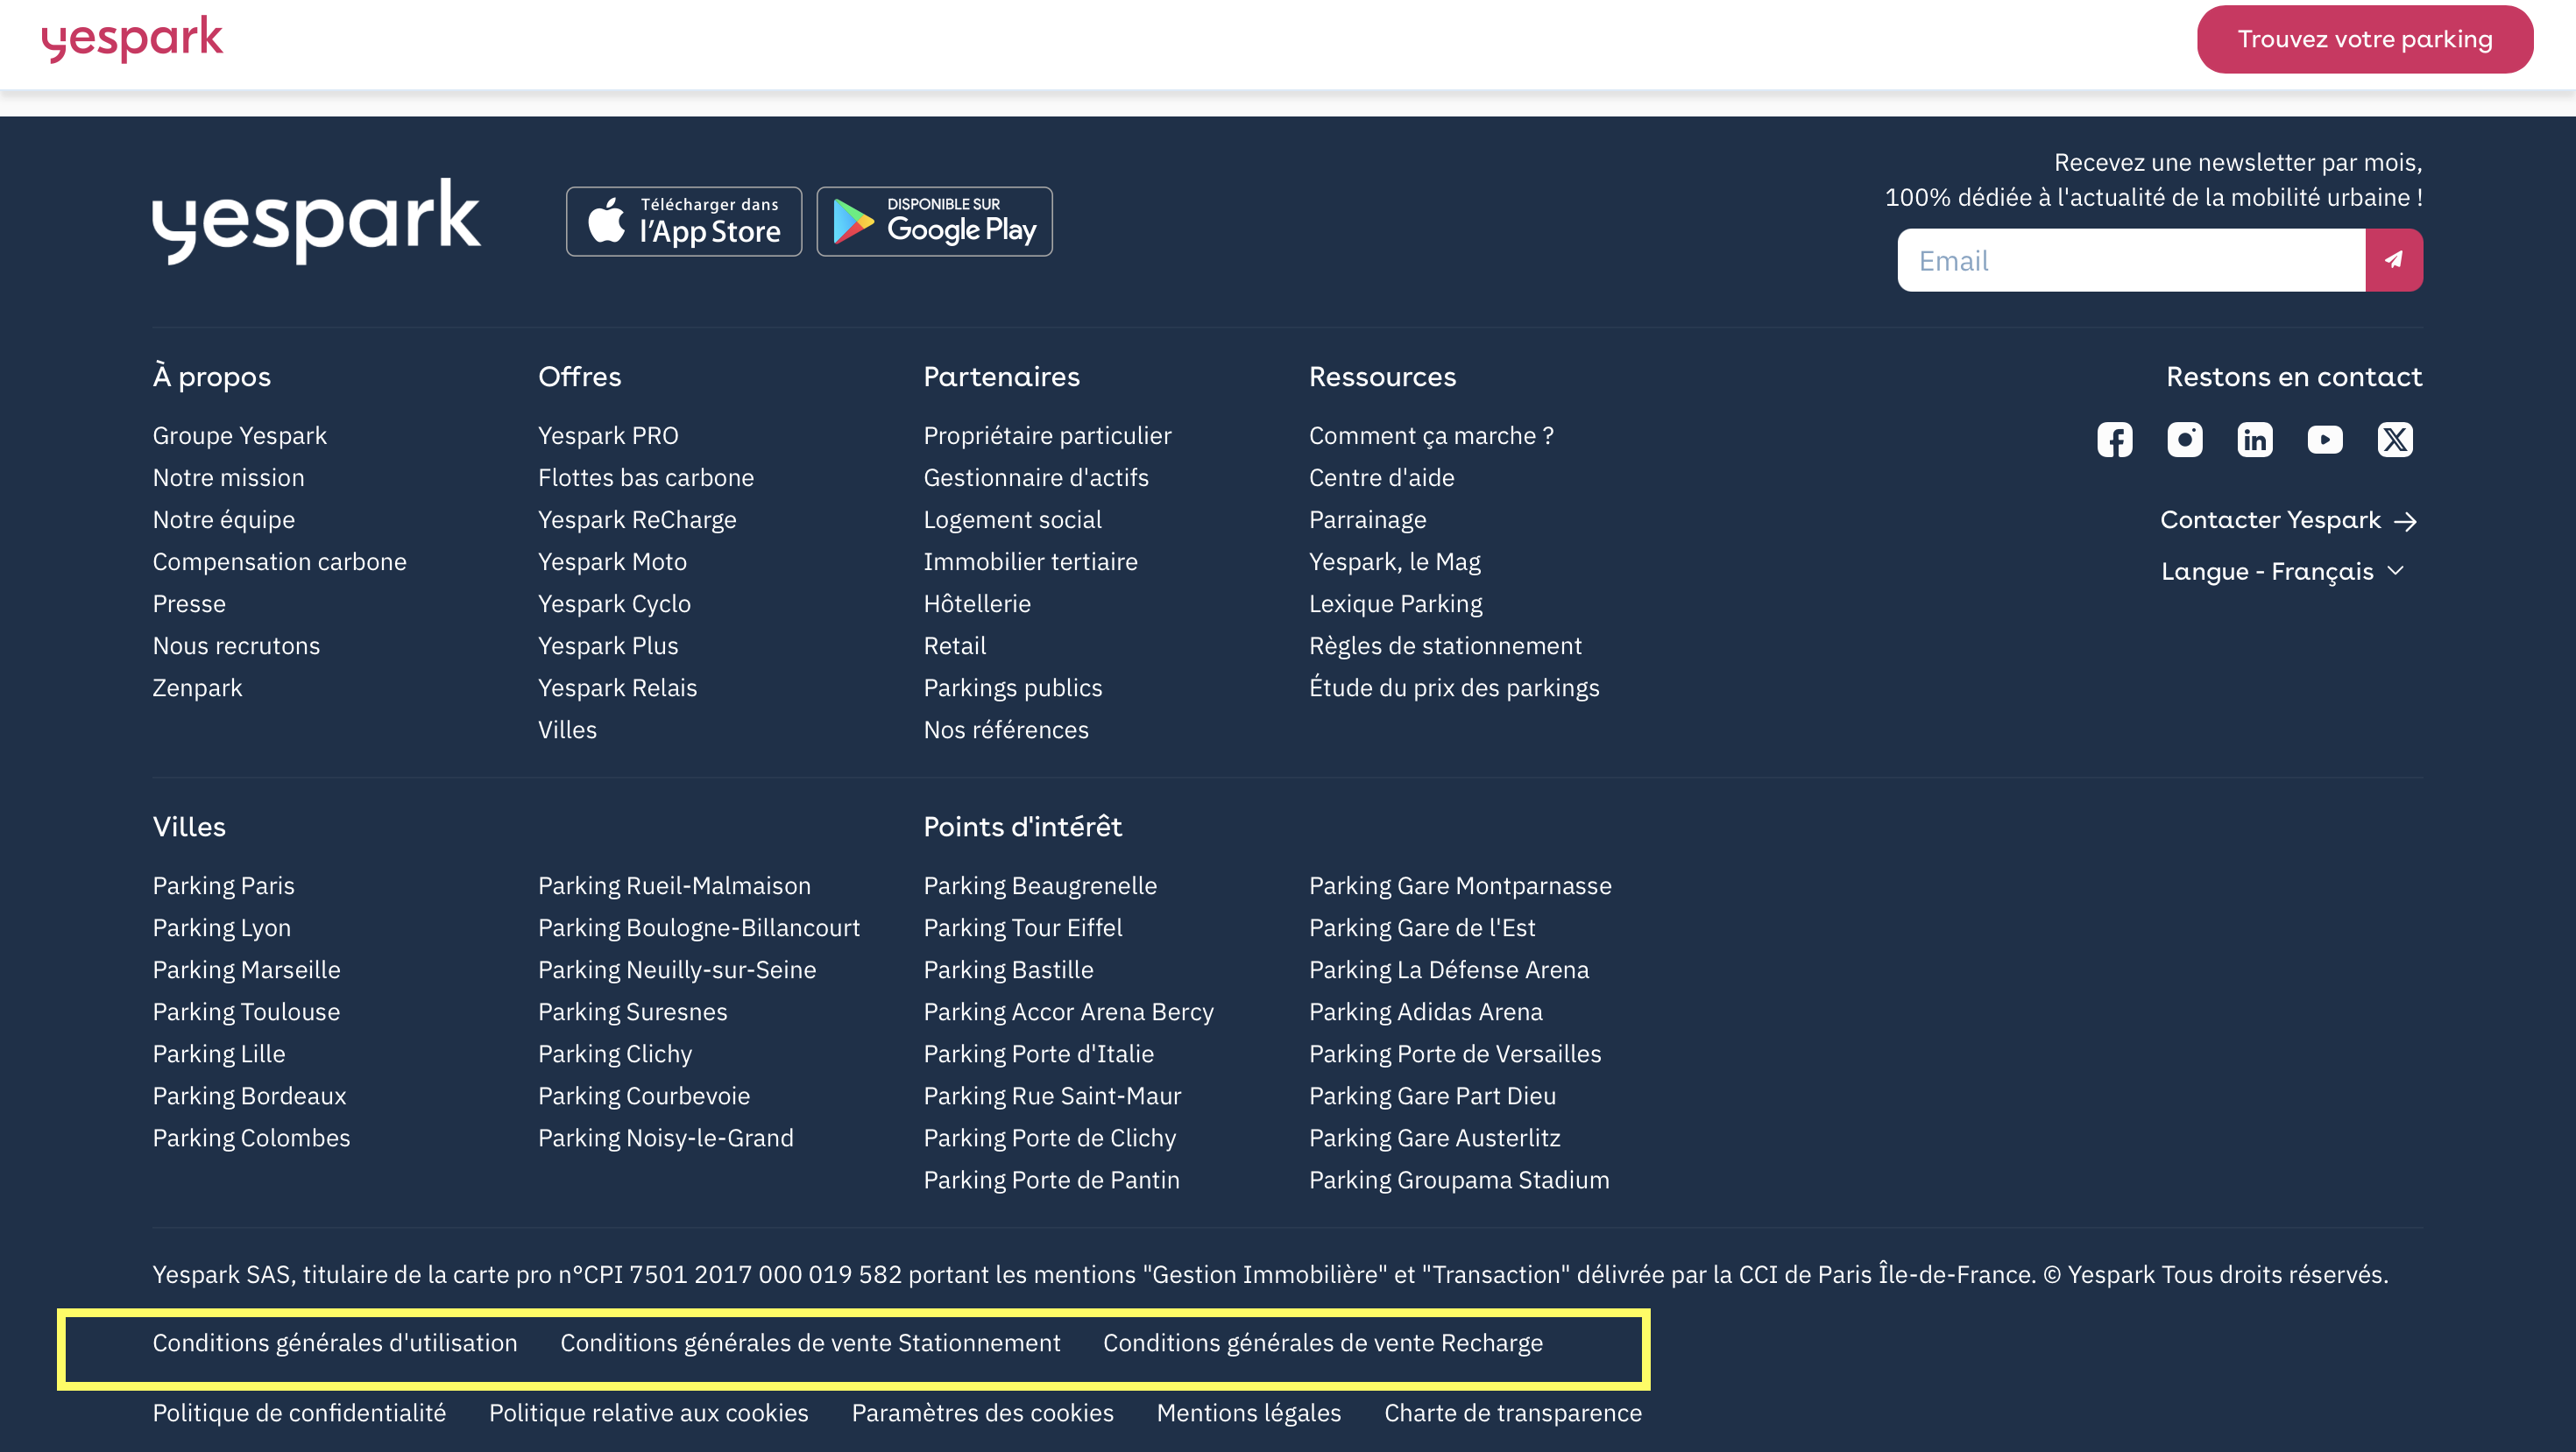Open Paramètres des cookies settings
2576x1452 pixels.
tap(982, 1412)
